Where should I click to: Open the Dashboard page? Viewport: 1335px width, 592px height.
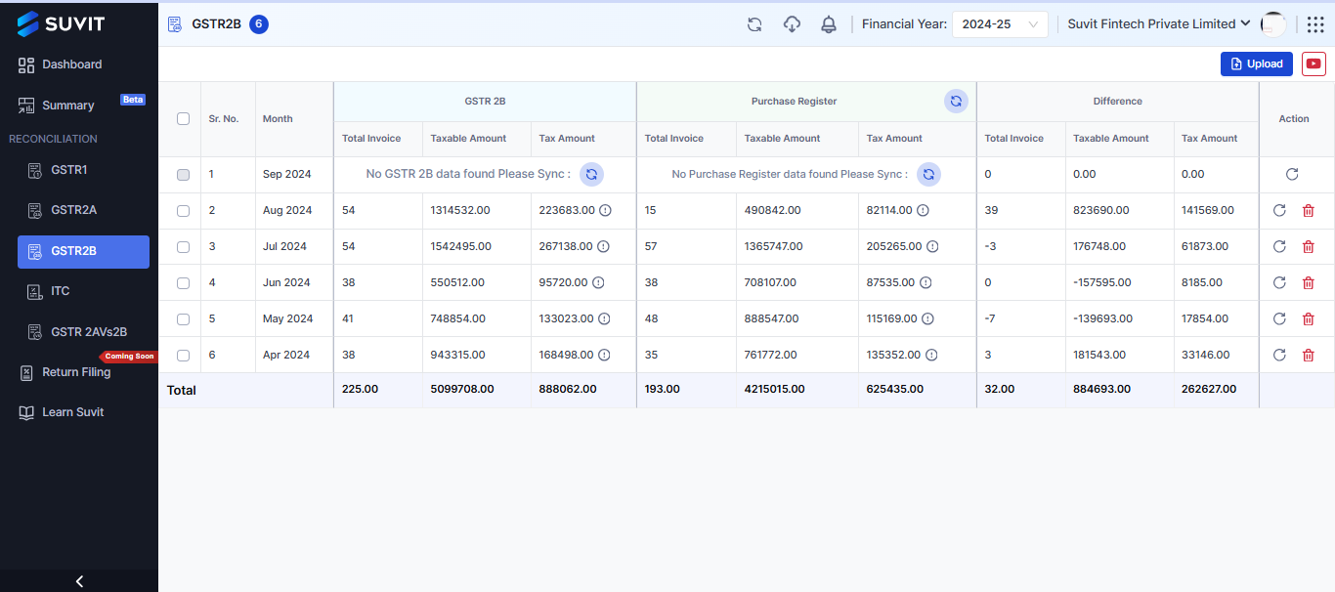point(60,64)
